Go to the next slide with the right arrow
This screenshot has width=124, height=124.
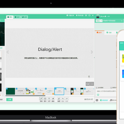(92, 52)
